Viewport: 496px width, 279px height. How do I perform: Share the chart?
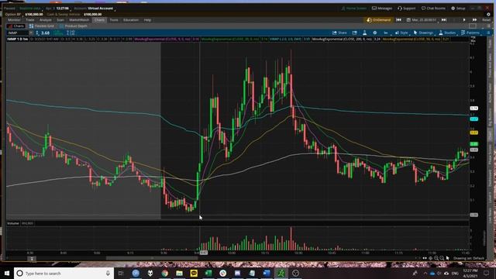click(x=339, y=33)
